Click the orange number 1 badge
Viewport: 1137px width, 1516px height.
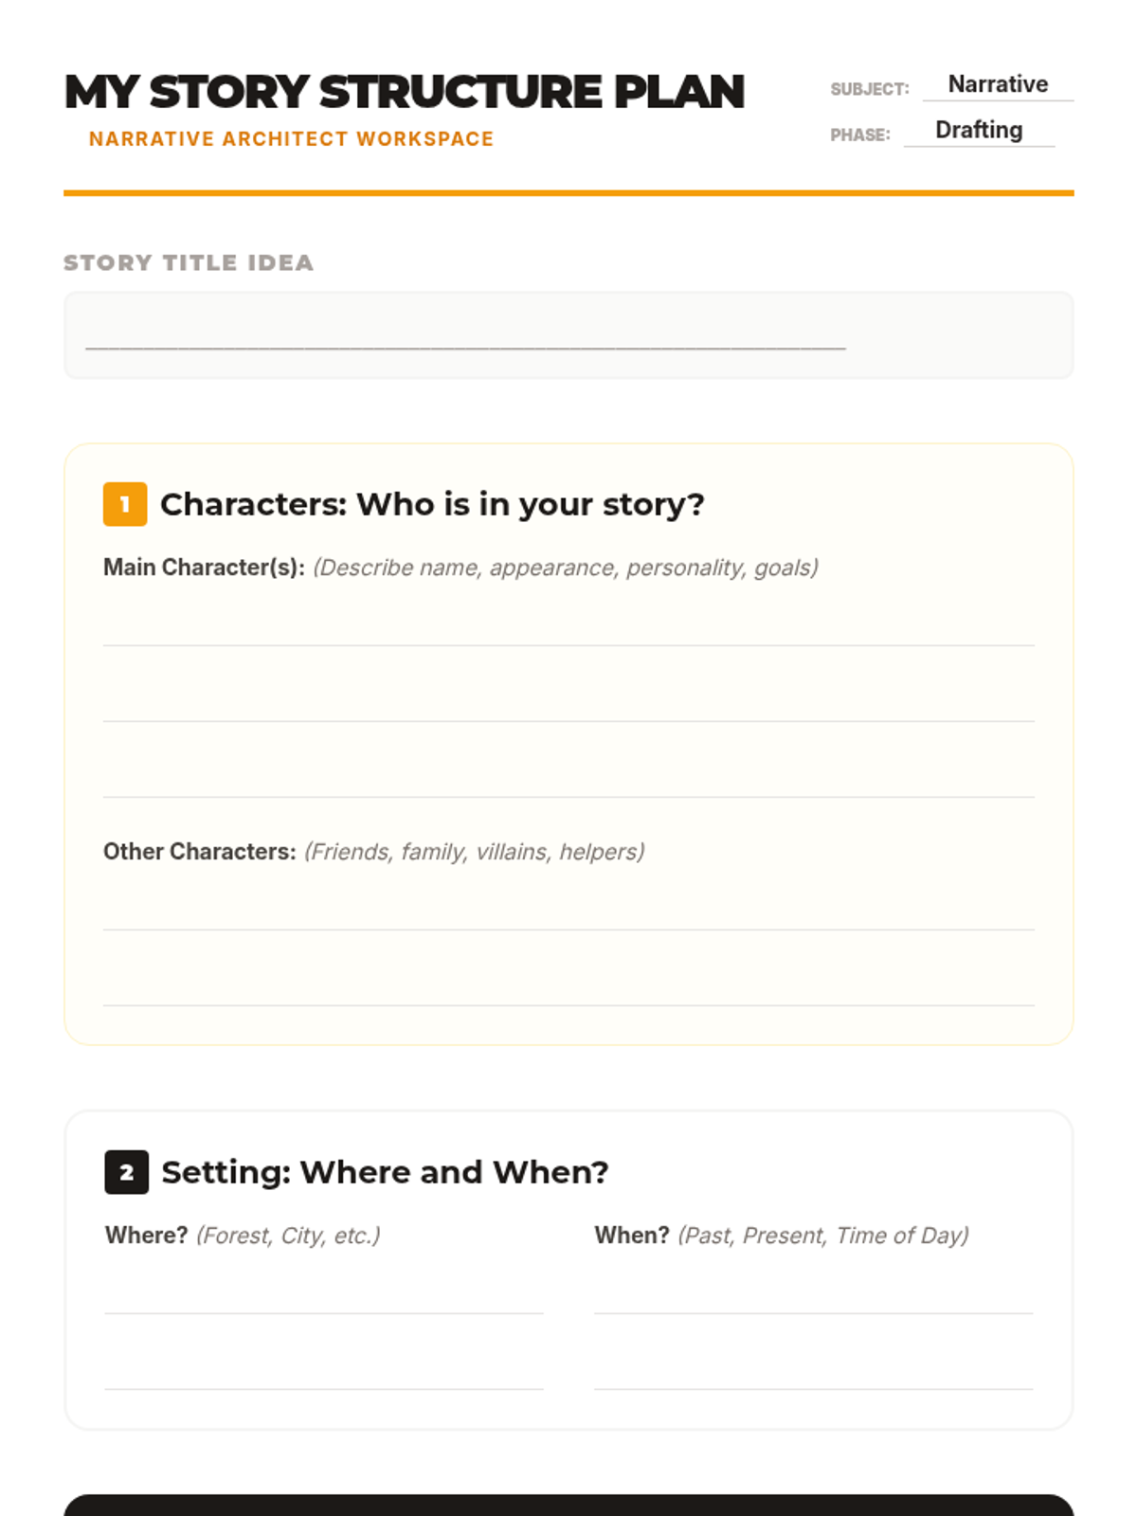[125, 504]
